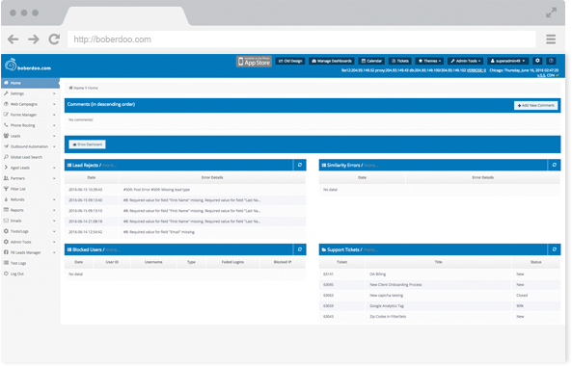Click the '#509: Post Error' reject row
The image size is (572, 366).
185,190
